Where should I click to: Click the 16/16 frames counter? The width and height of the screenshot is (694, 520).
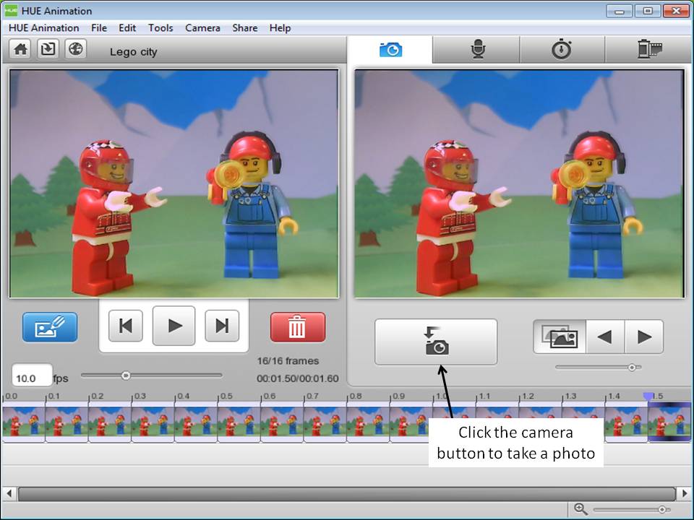pos(288,361)
